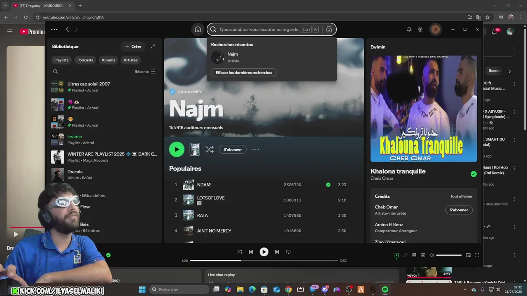Open the Récents sort dropdown
Image resolution: width=527 pixels, height=296 pixels.
tap(145, 72)
